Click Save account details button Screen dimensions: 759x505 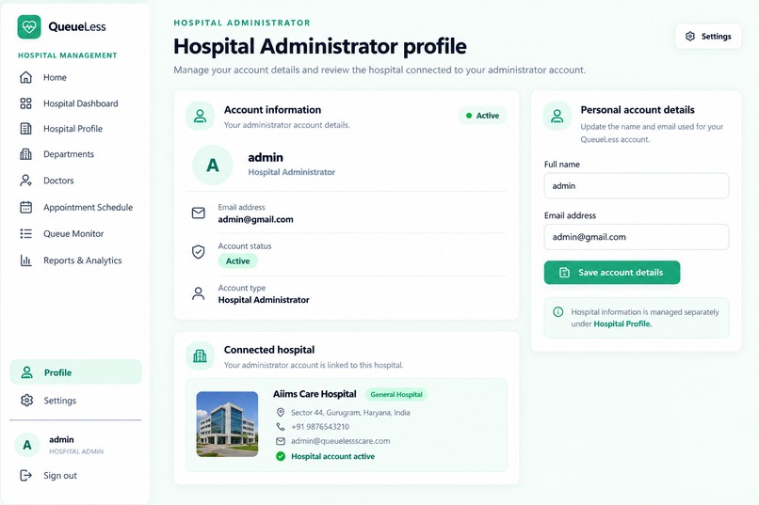pyautogui.click(x=612, y=273)
